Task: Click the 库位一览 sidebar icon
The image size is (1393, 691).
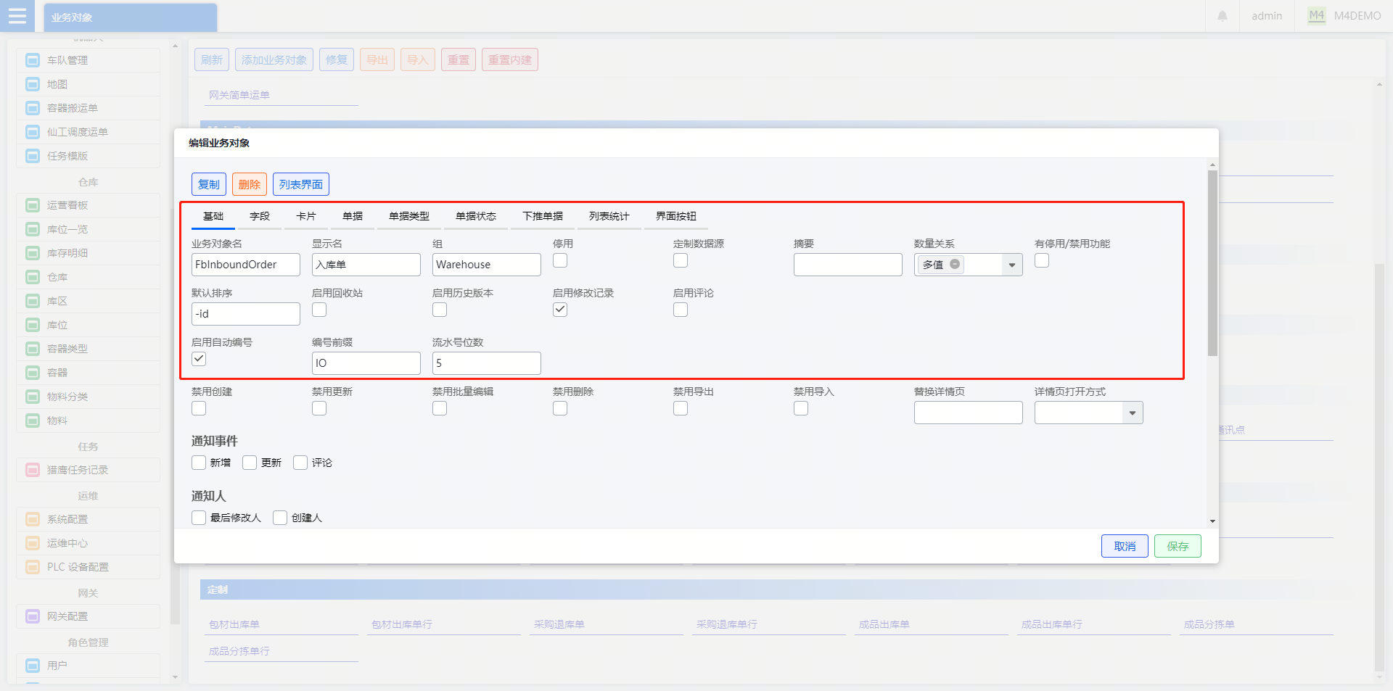Action: [x=33, y=229]
